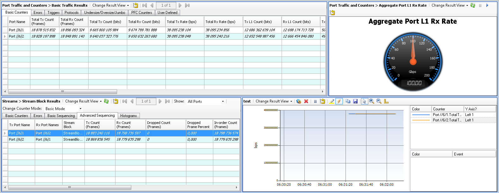Select Basic Counters tab in Stream Block Results
This screenshot has width=499, height=193.
pos(16,116)
